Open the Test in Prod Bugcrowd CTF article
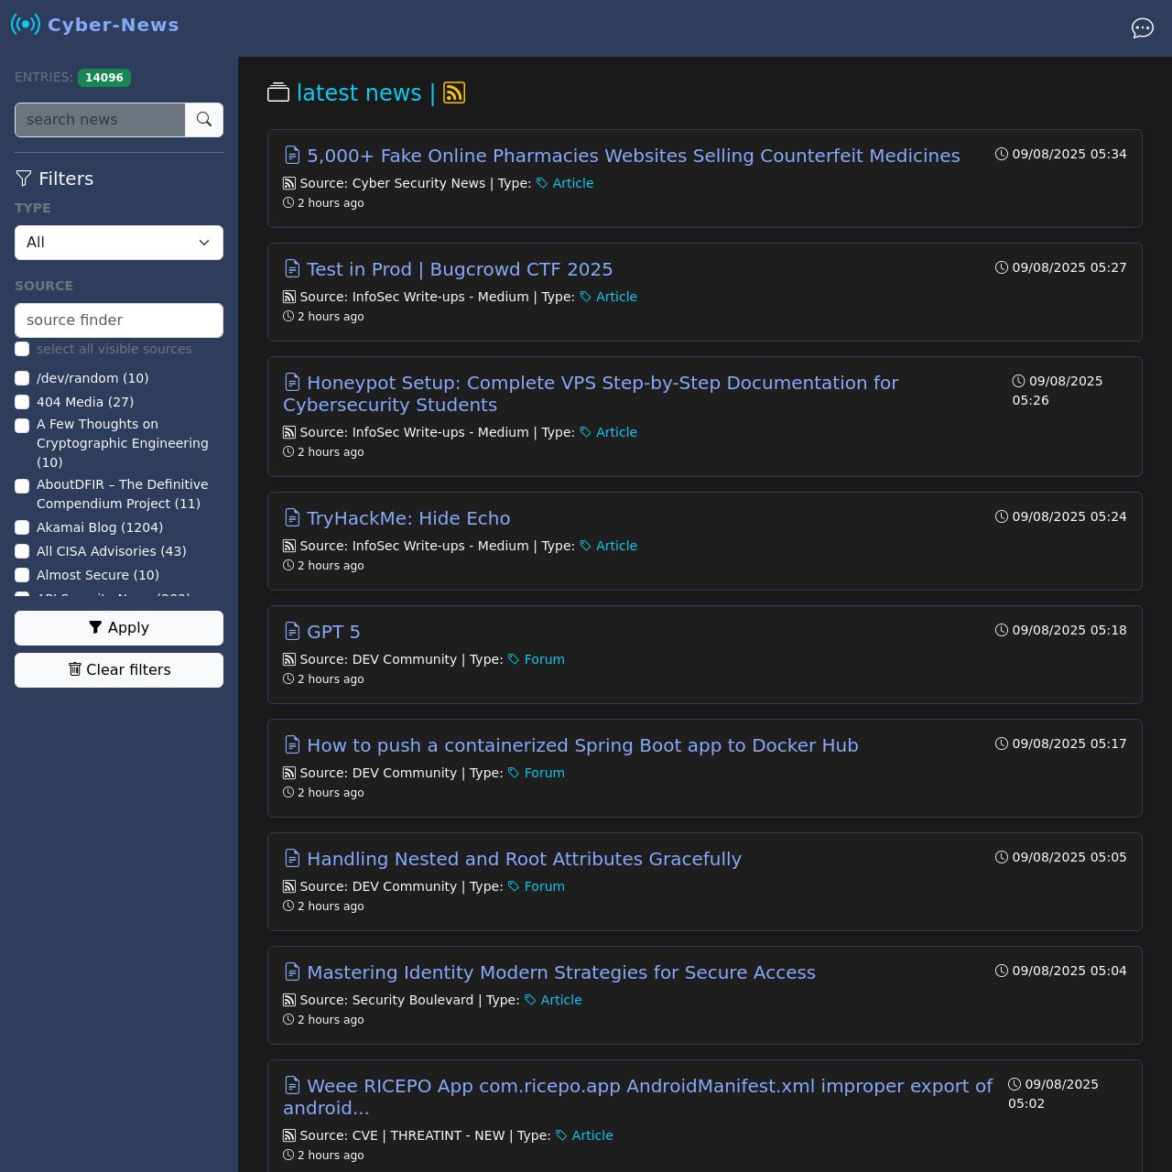 [x=459, y=269]
